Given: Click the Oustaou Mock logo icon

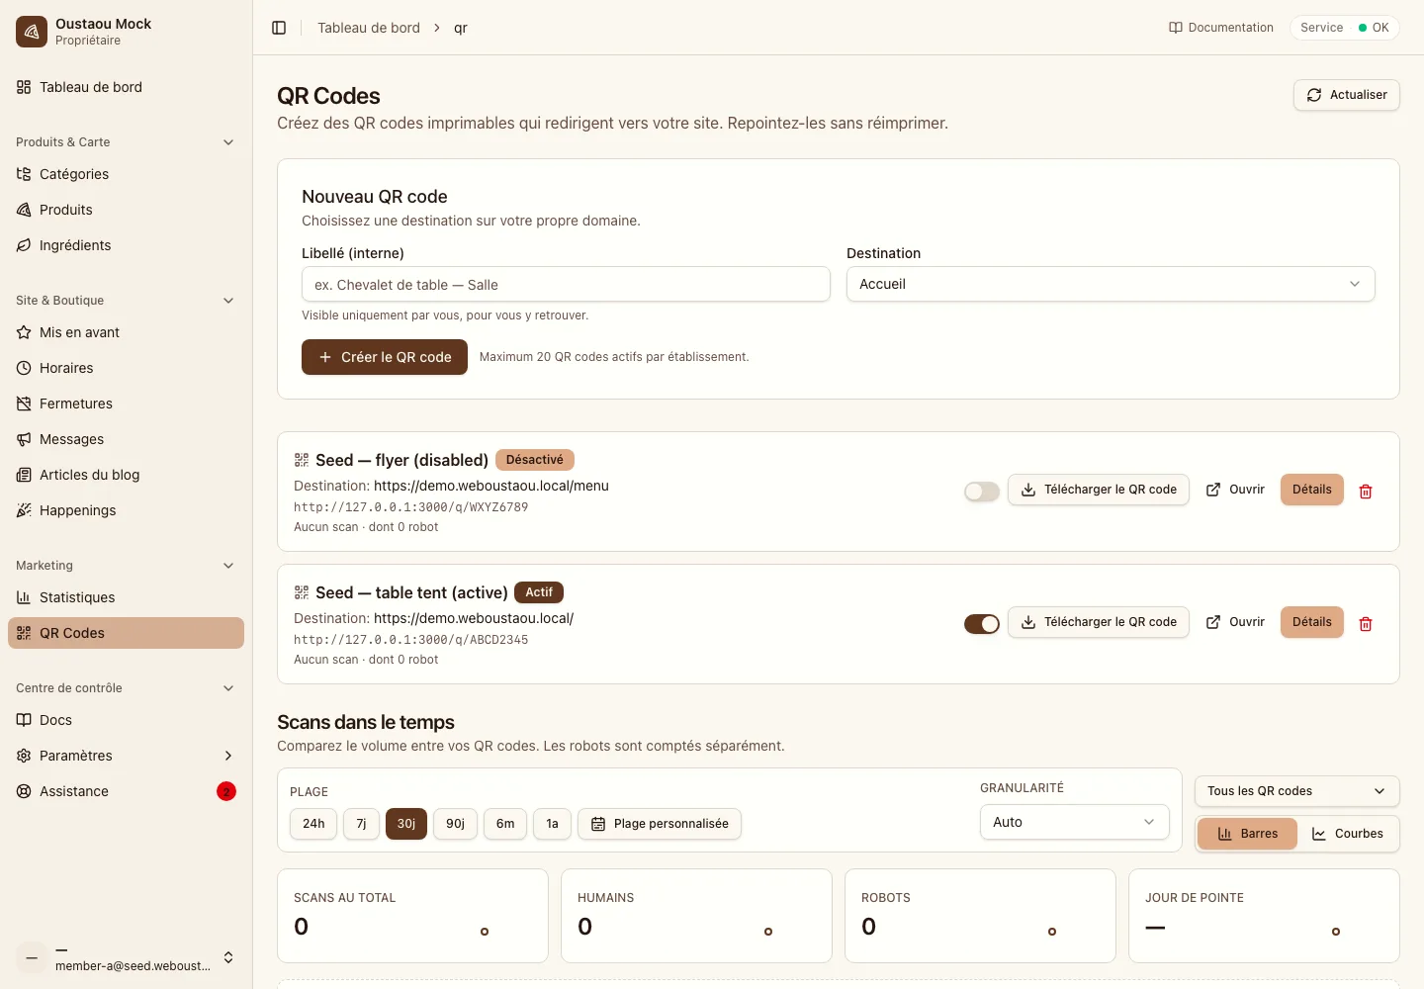Looking at the screenshot, I should pos(32,32).
